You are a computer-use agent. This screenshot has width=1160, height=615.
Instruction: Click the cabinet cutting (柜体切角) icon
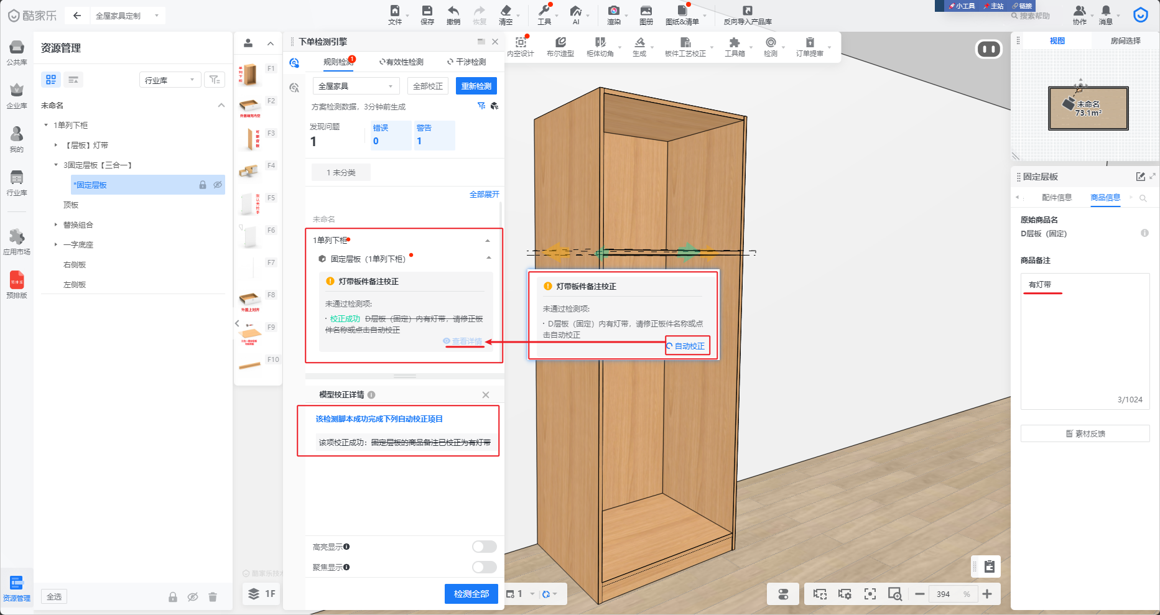(x=600, y=43)
